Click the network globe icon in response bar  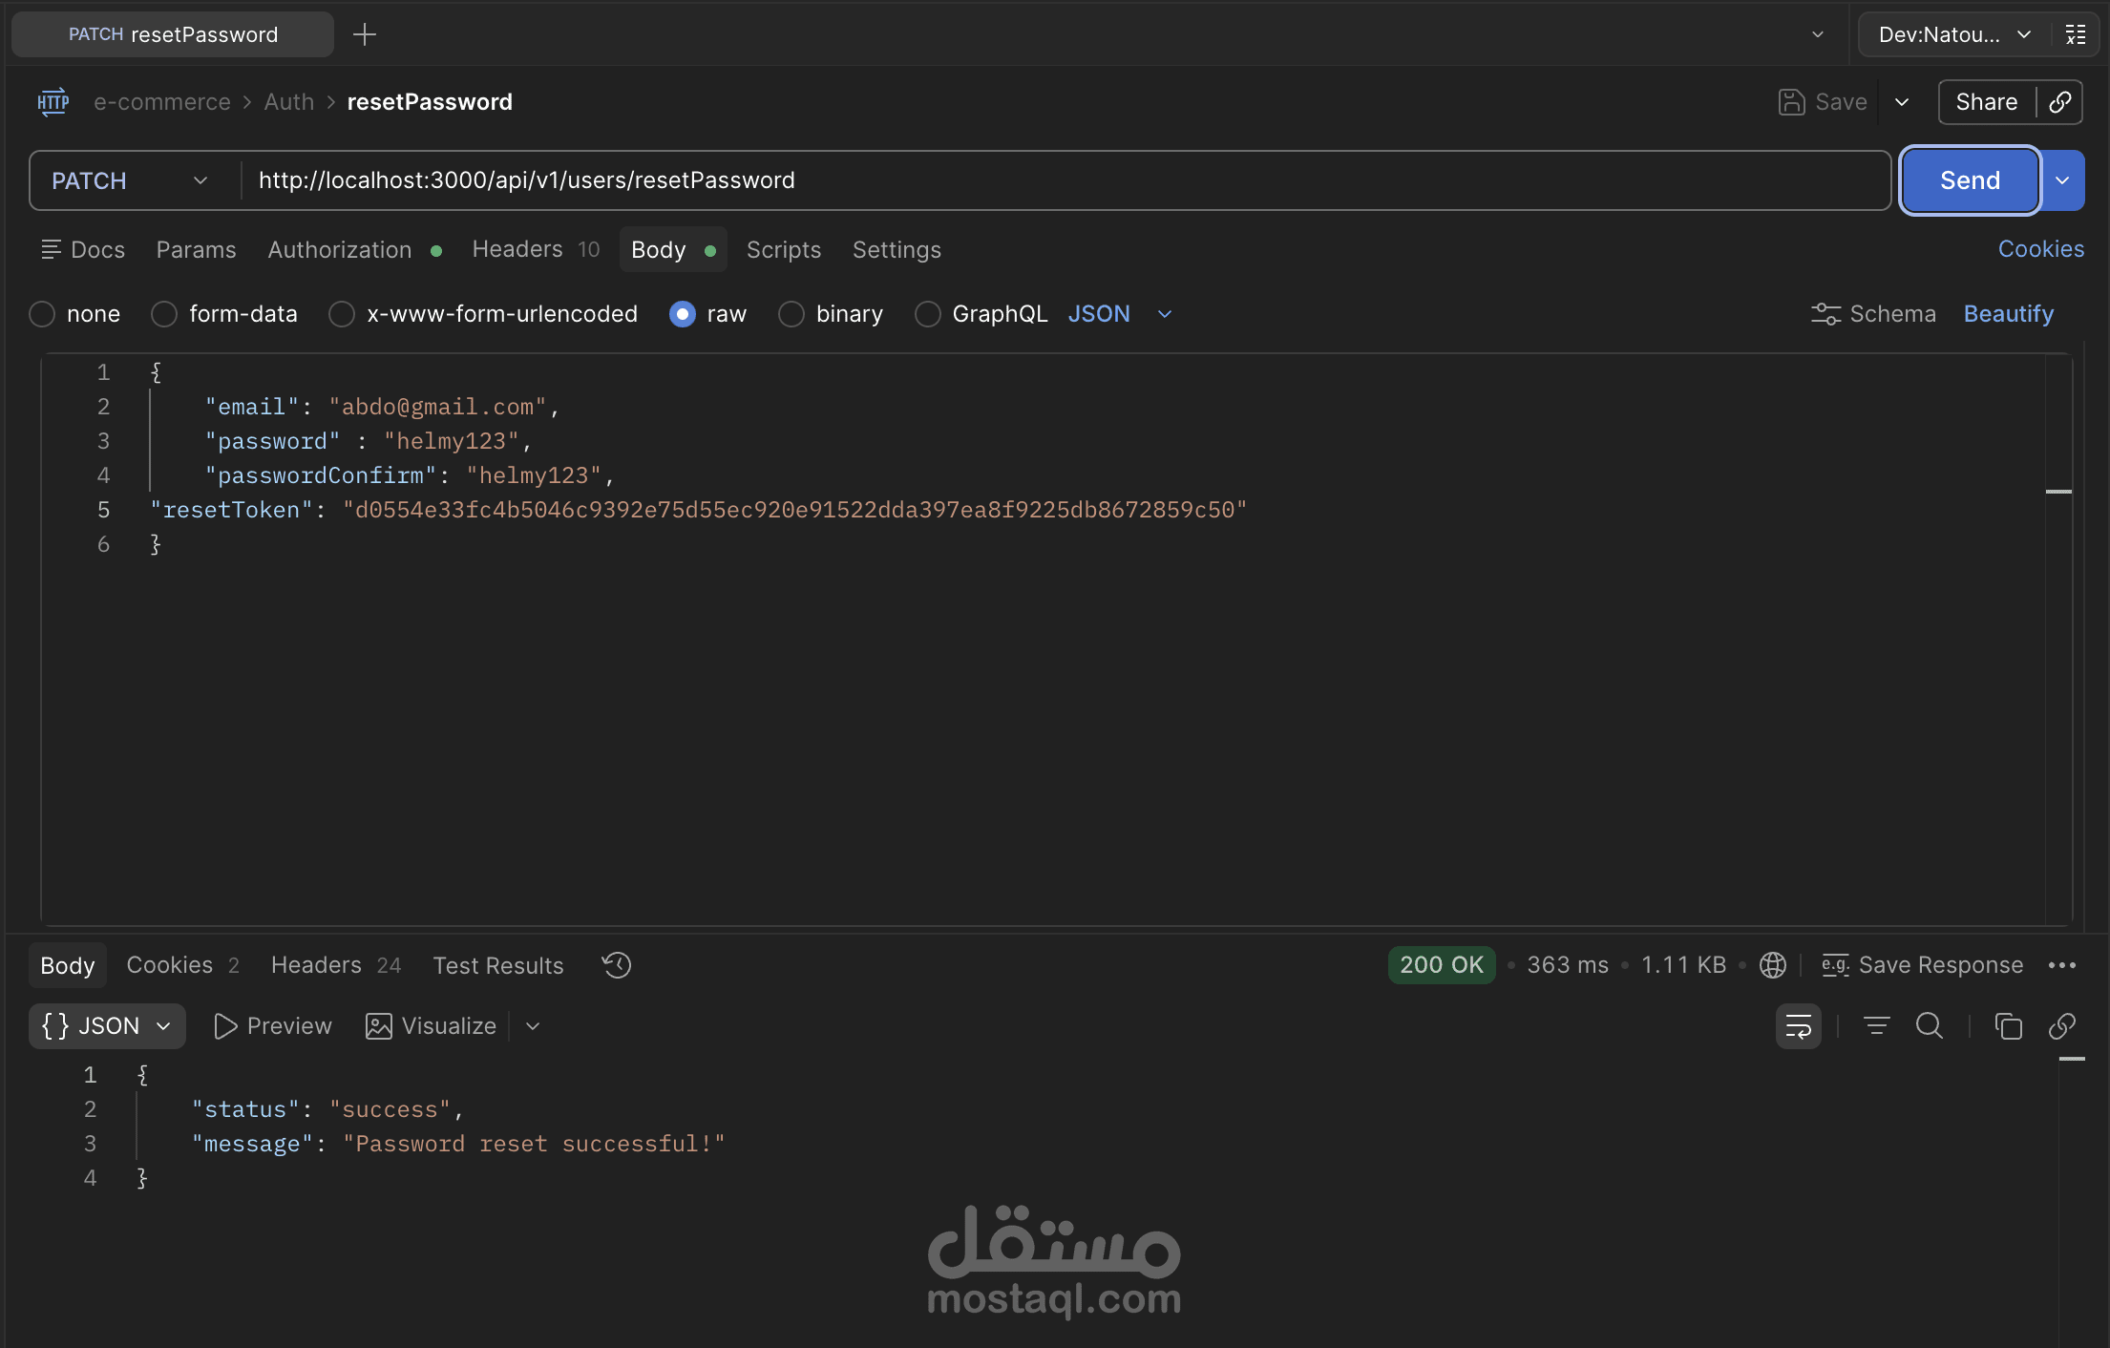1773,965
